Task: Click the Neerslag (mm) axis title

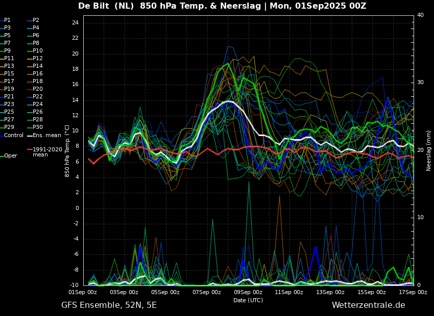Action: pos(429,151)
